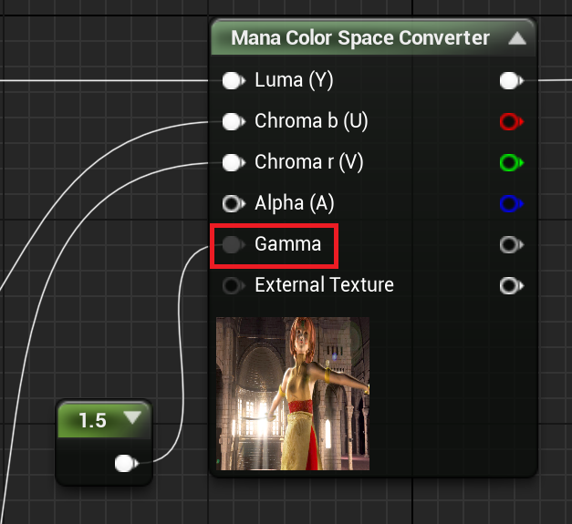Click the gray output pin beside Gamma
This screenshot has width=572, height=524.
pyautogui.click(x=512, y=244)
